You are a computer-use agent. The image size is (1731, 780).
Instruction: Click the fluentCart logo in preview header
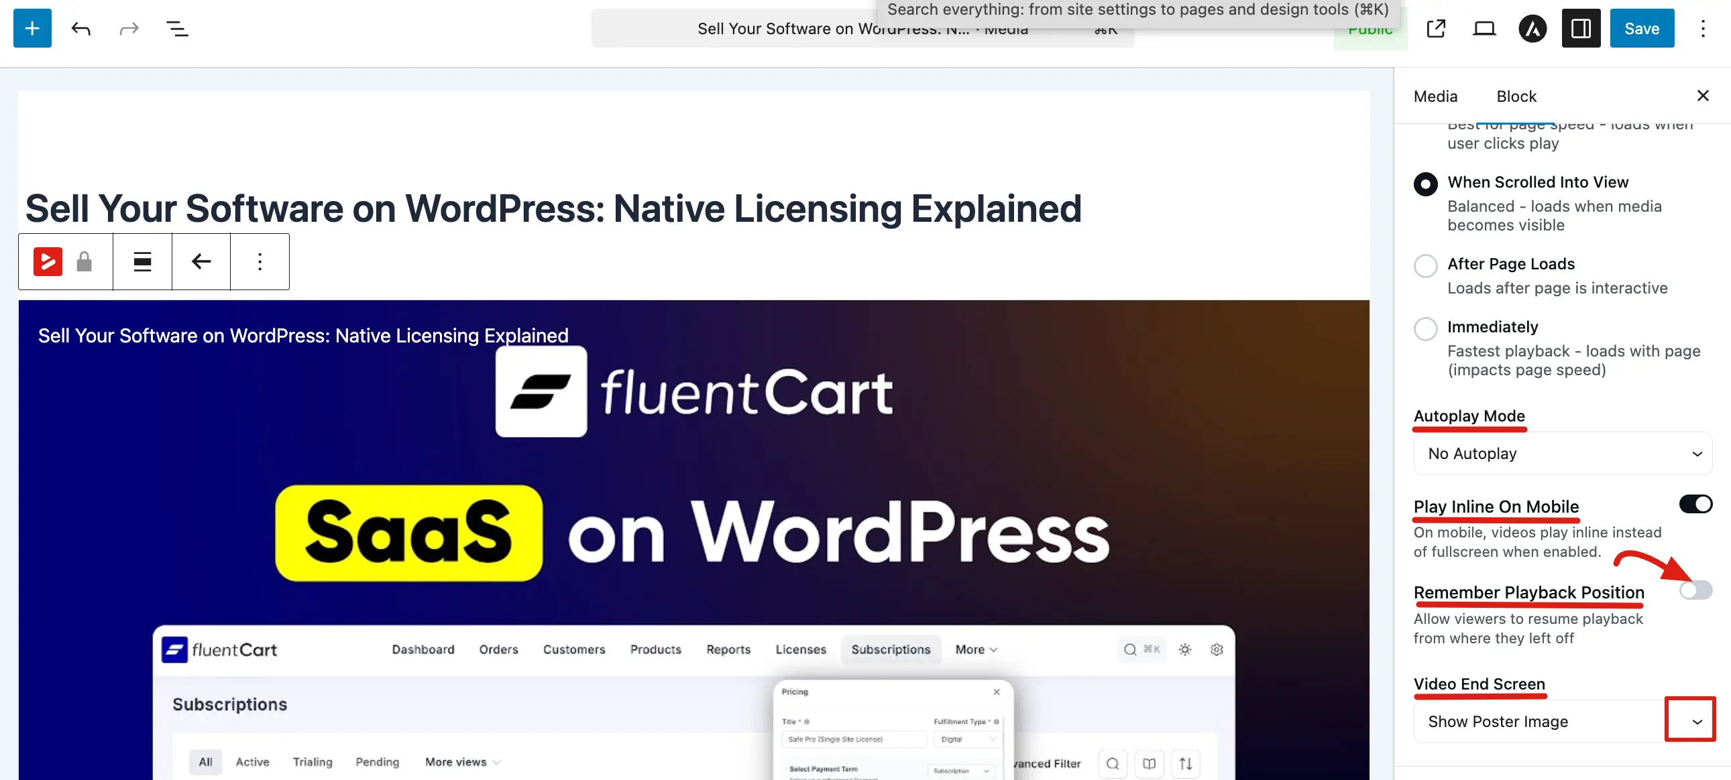pos(220,649)
